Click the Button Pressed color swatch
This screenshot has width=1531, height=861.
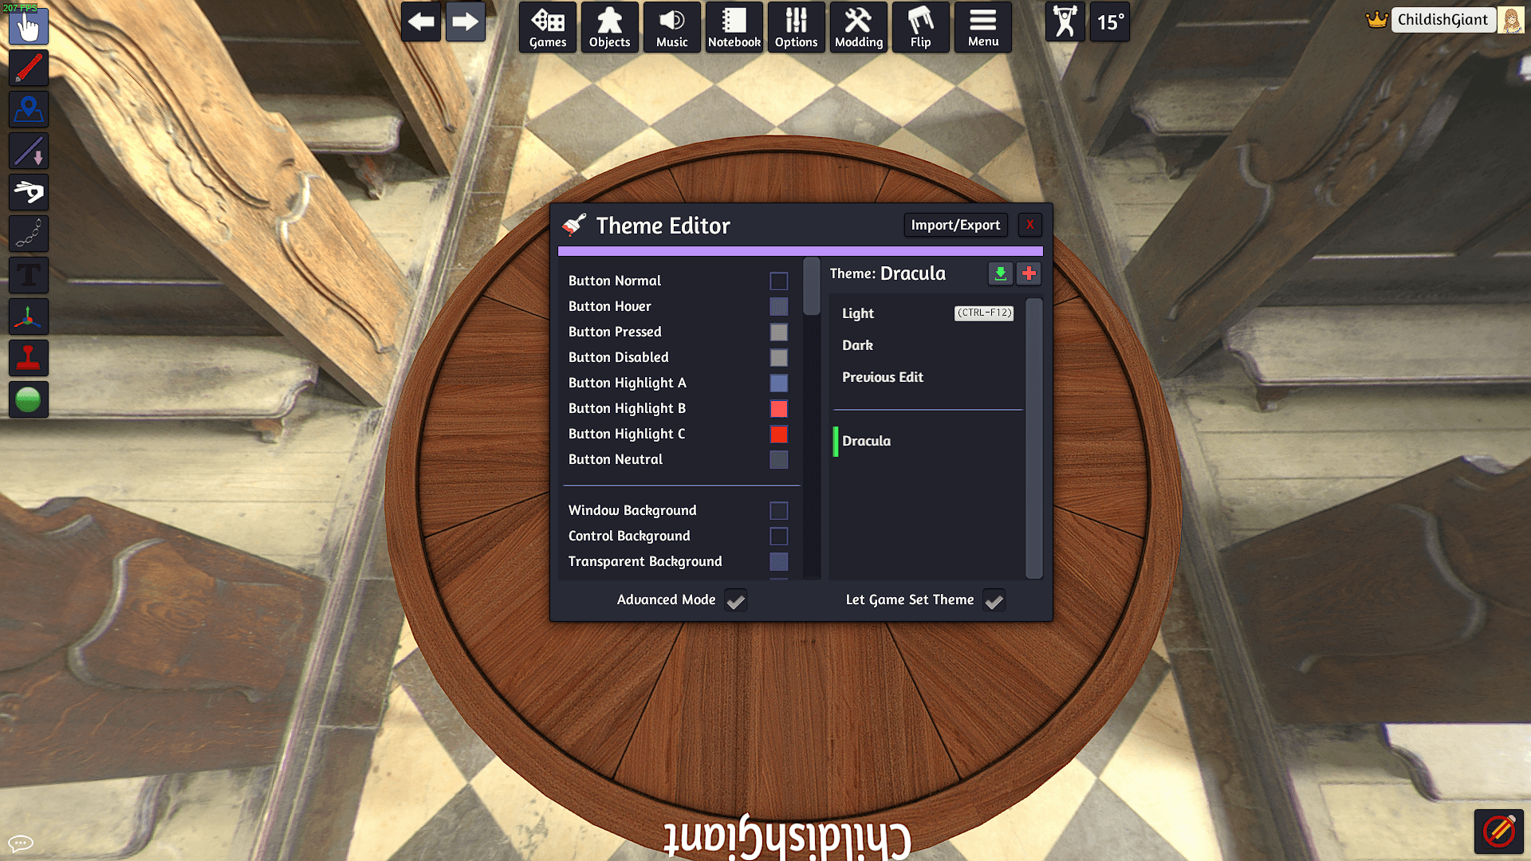click(x=779, y=332)
